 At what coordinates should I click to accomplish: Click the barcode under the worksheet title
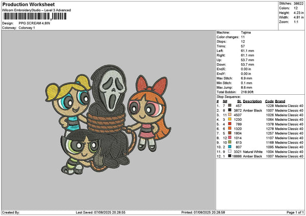34,16
